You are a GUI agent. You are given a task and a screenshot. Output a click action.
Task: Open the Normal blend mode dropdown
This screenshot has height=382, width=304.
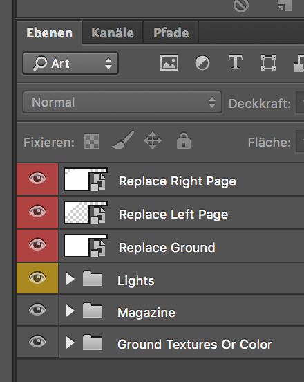[122, 102]
